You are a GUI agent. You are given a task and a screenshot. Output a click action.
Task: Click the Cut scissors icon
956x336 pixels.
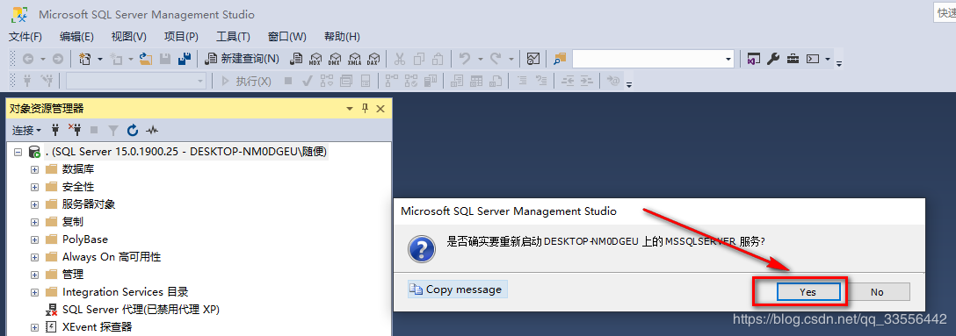click(x=400, y=59)
